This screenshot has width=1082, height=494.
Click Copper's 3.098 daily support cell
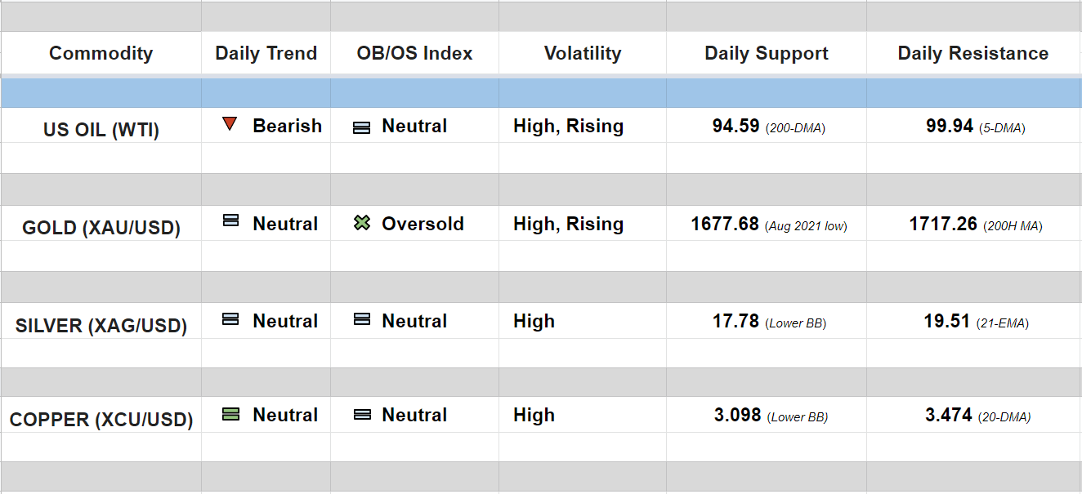click(x=738, y=415)
